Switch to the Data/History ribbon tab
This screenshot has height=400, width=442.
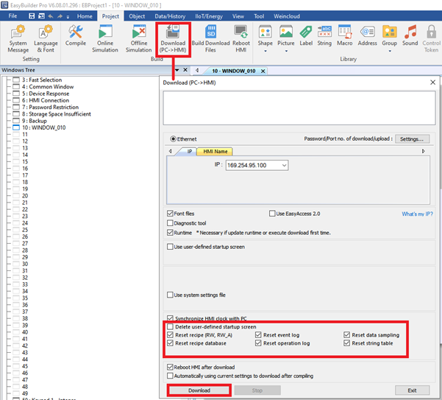pyautogui.click(x=170, y=16)
